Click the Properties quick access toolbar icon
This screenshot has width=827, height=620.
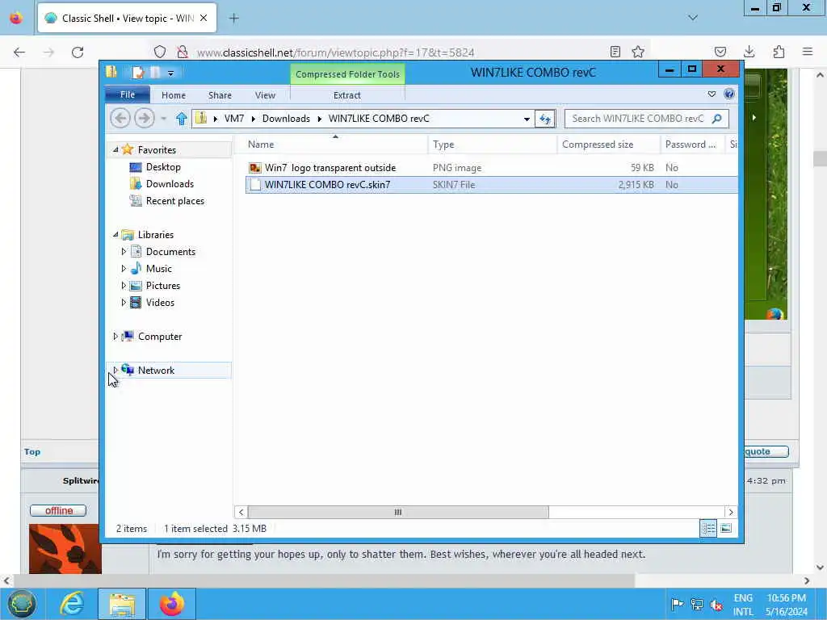(137, 72)
